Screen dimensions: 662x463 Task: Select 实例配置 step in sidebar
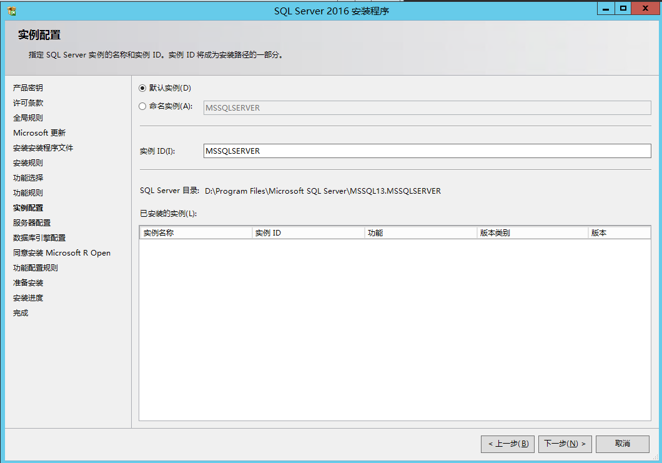28,208
